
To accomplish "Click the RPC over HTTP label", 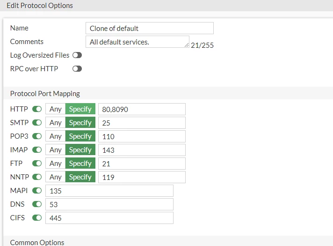I will (34, 69).
